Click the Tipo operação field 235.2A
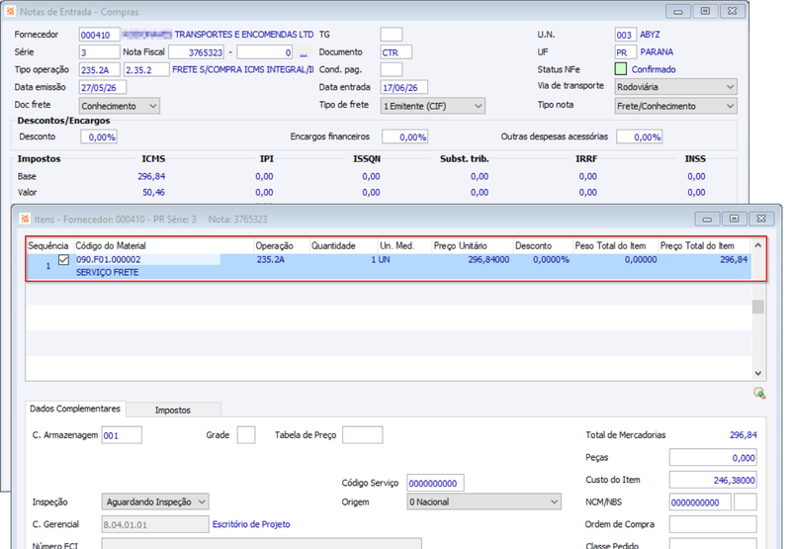 point(100,69)
